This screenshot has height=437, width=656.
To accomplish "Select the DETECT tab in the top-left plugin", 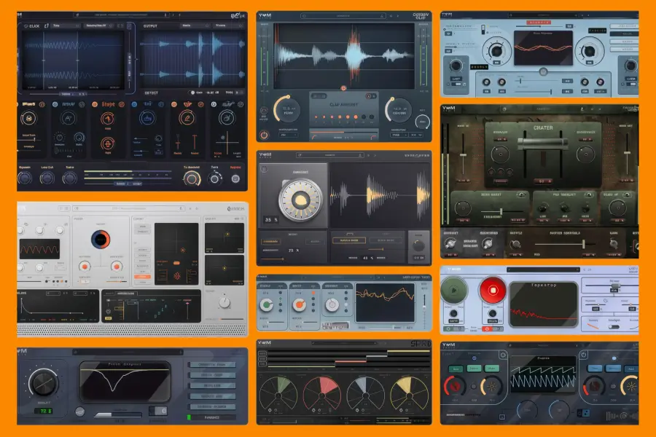I will (150, 91).
